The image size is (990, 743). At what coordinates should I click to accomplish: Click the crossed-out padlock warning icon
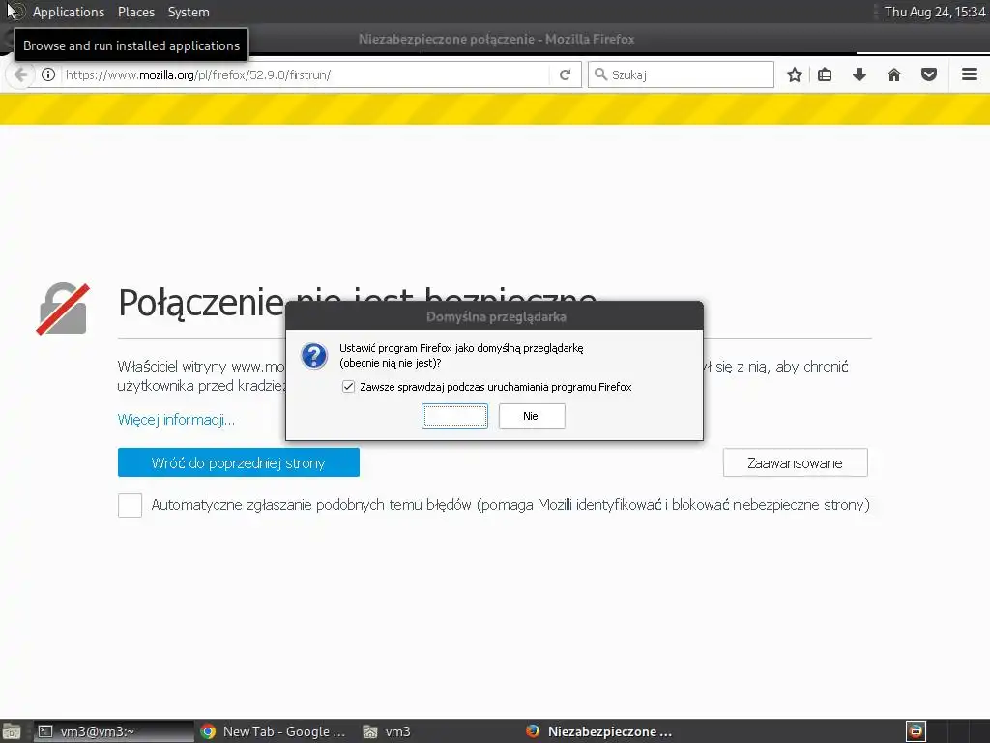click(63, 309)
